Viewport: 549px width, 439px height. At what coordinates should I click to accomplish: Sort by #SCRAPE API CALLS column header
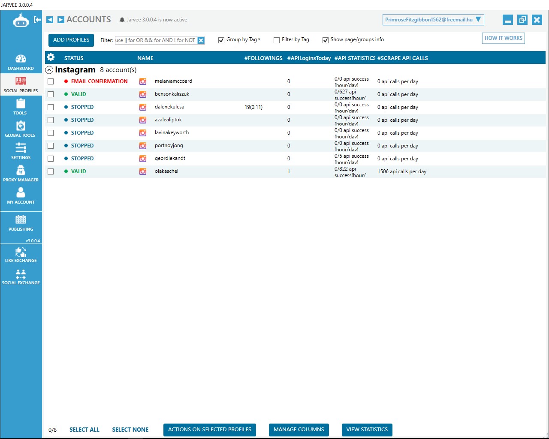click(x=403, y=58)
